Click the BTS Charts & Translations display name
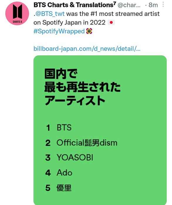 coord(75,5)
